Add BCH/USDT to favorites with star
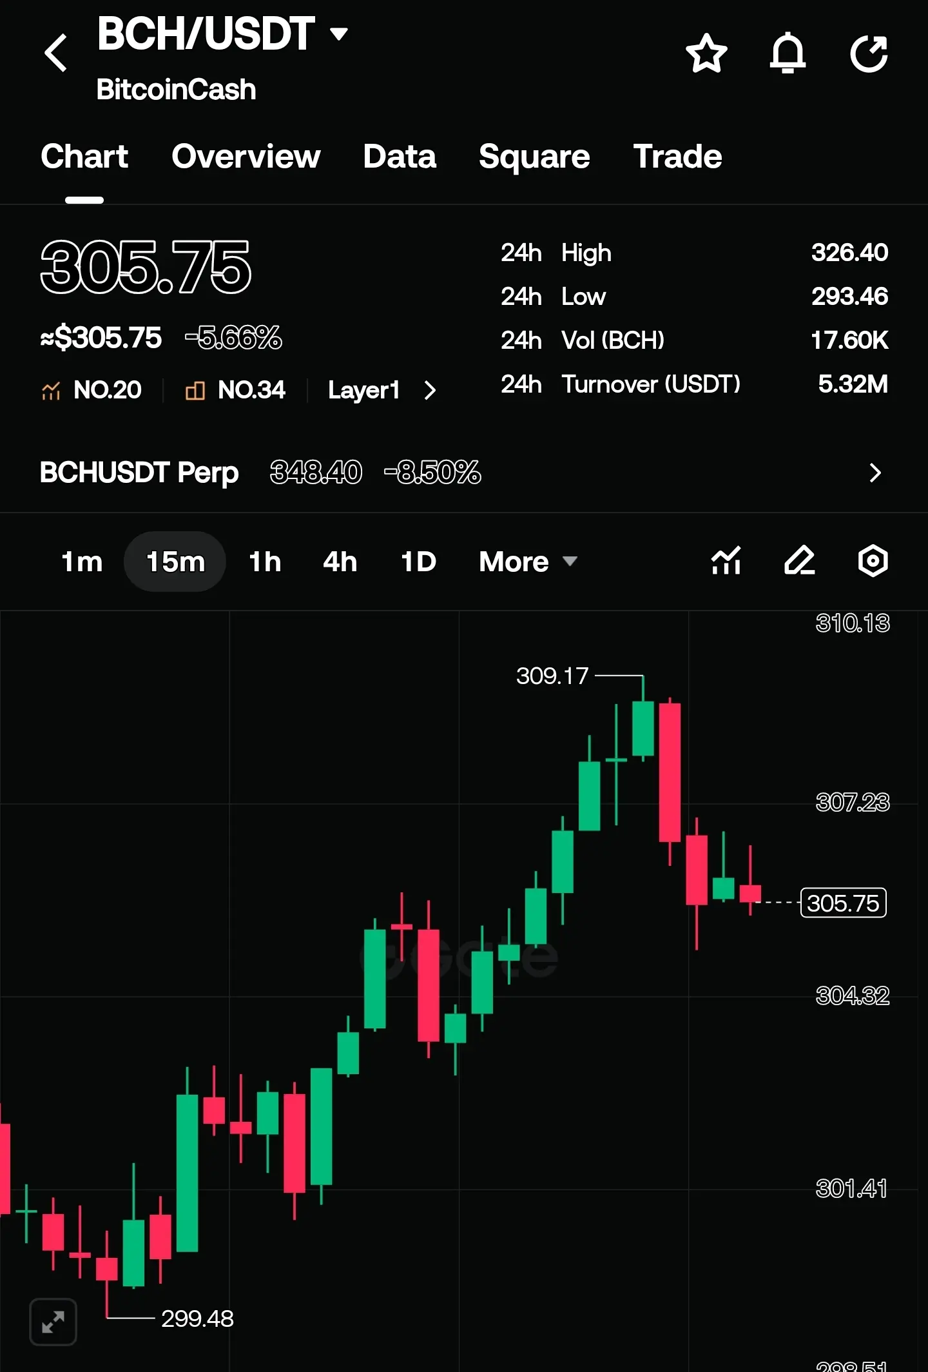Screen dimensions: 928x1372 706,53
